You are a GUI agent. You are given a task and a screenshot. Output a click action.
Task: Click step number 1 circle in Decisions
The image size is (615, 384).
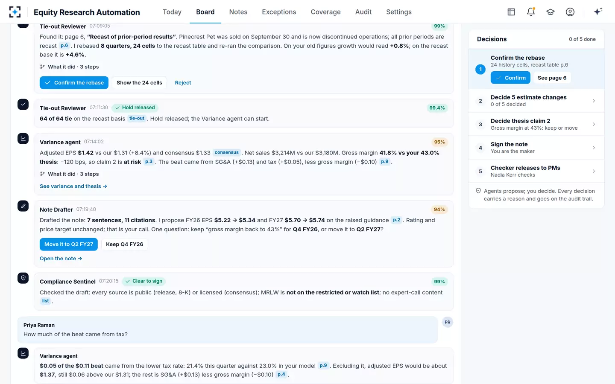(x=480, y=69)
